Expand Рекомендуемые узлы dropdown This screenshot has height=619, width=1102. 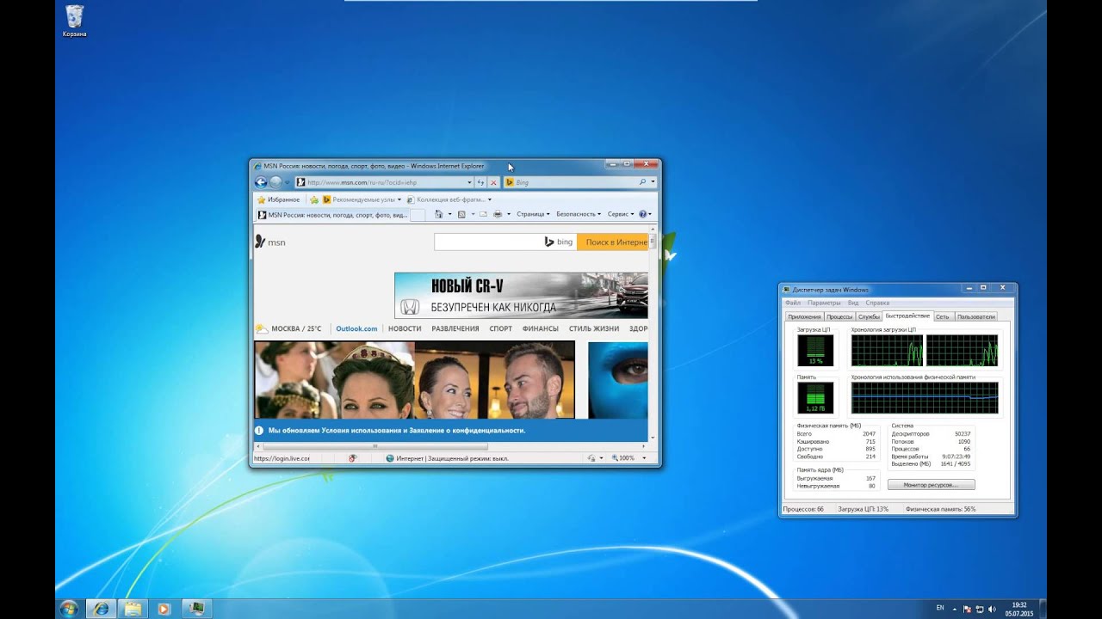tap(399, 199)
